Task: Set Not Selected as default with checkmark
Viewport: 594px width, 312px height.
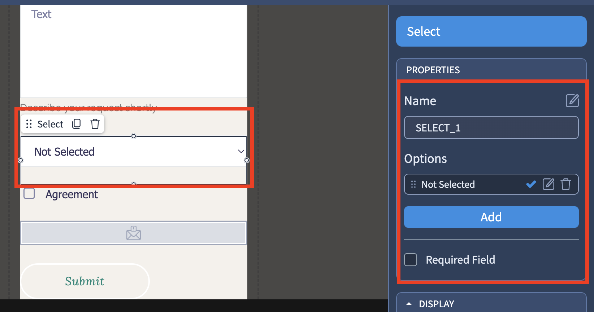Action: 531,184
